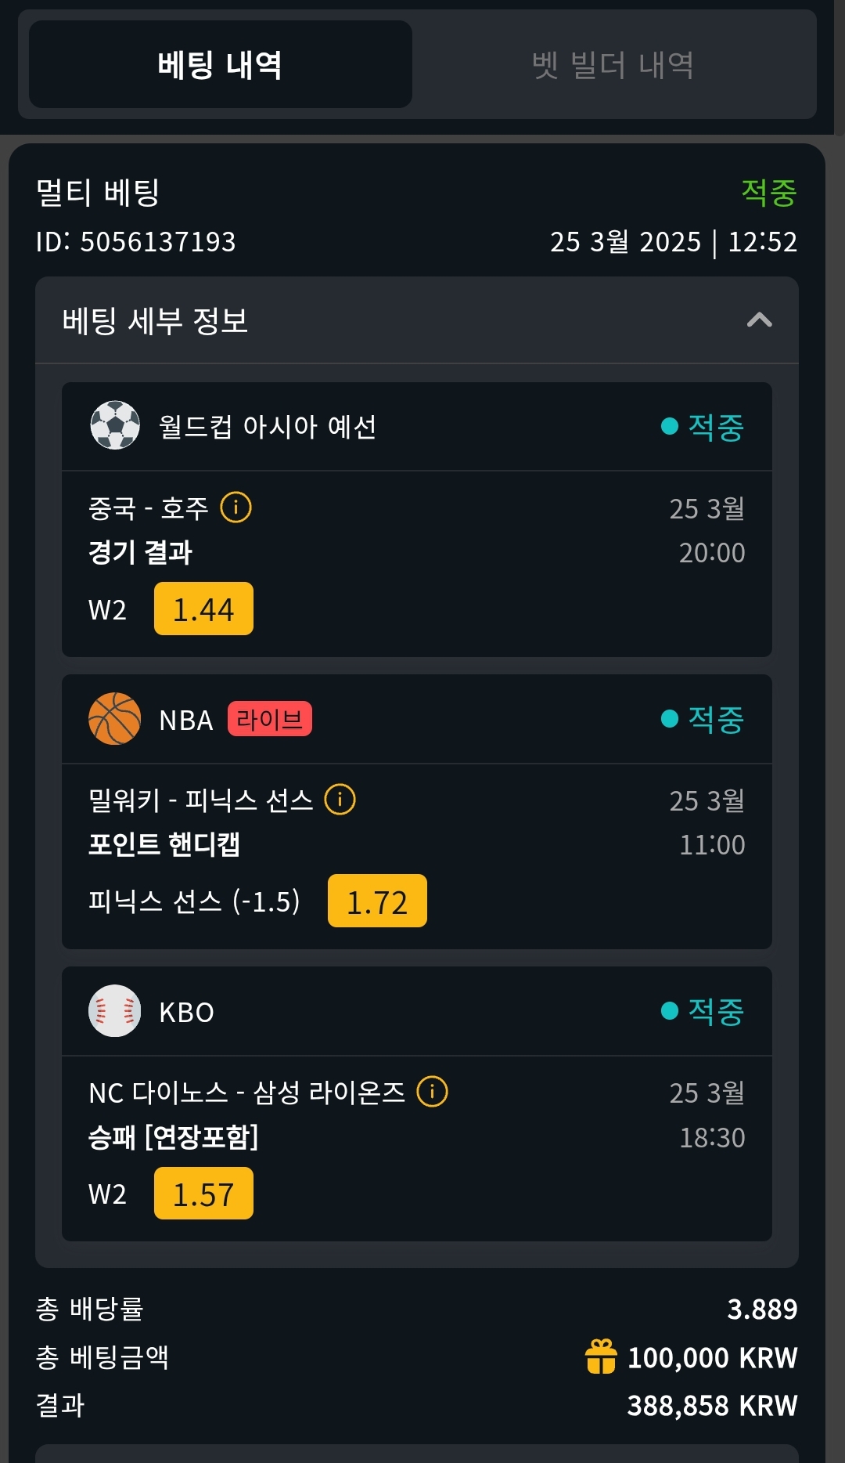Switch to the 벳 빌더 내역 tab
Viewport: 845px width, 1463px height.
pyautogui.click(x=613, y=64)
